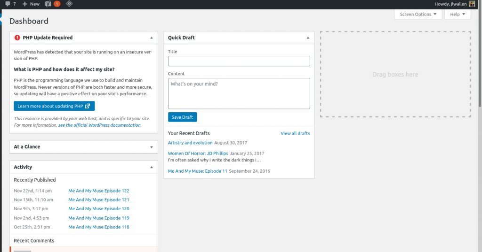Viewport: 482px width, 252px height.
Task: Open the comments bubble icon in admin bar
Action: (8, 4)
